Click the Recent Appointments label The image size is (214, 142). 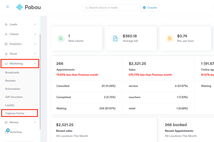(x=179, y=131)
